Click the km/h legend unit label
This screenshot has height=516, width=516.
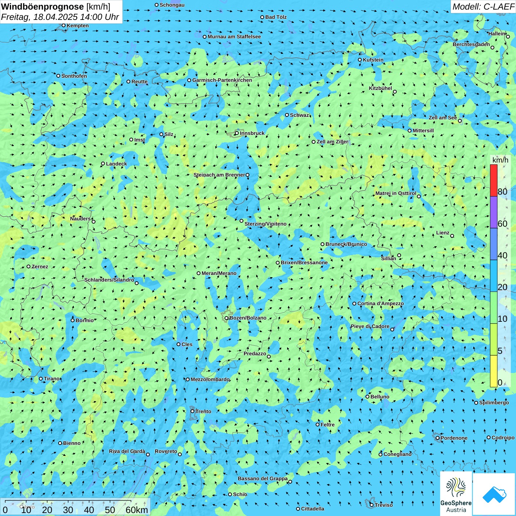(500, 160)
